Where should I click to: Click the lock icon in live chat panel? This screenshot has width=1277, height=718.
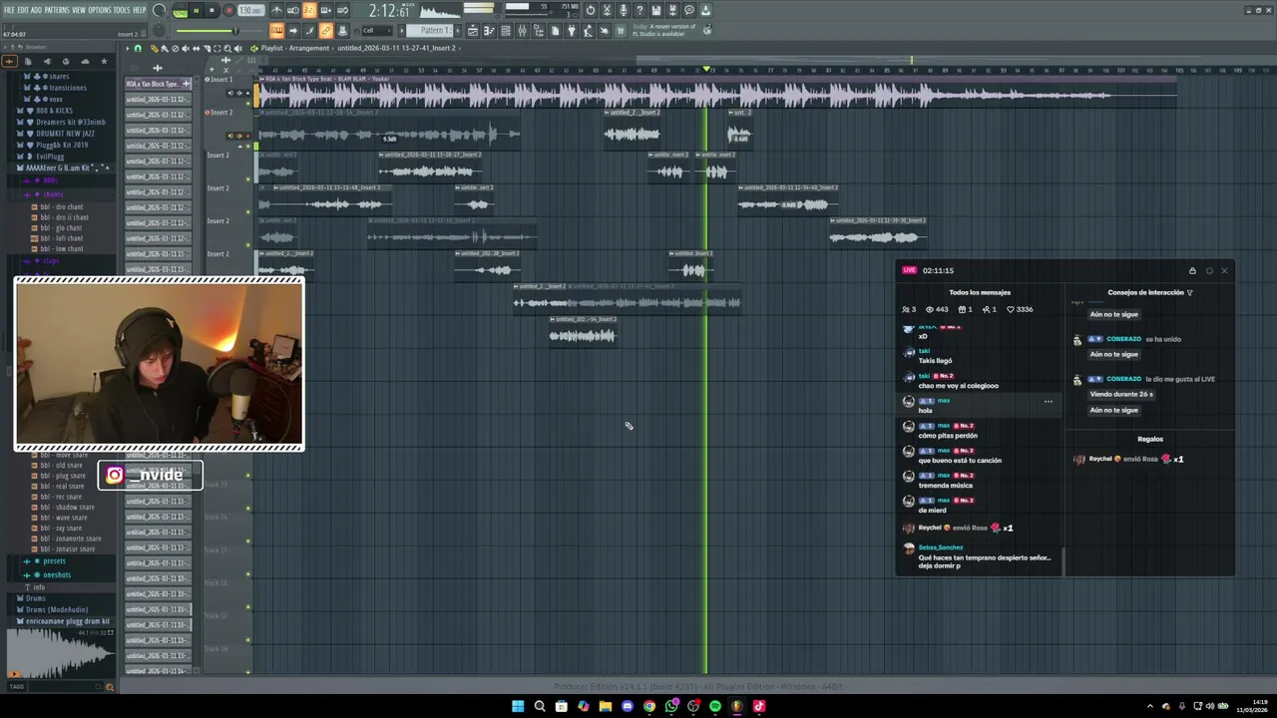point(1192,270)
